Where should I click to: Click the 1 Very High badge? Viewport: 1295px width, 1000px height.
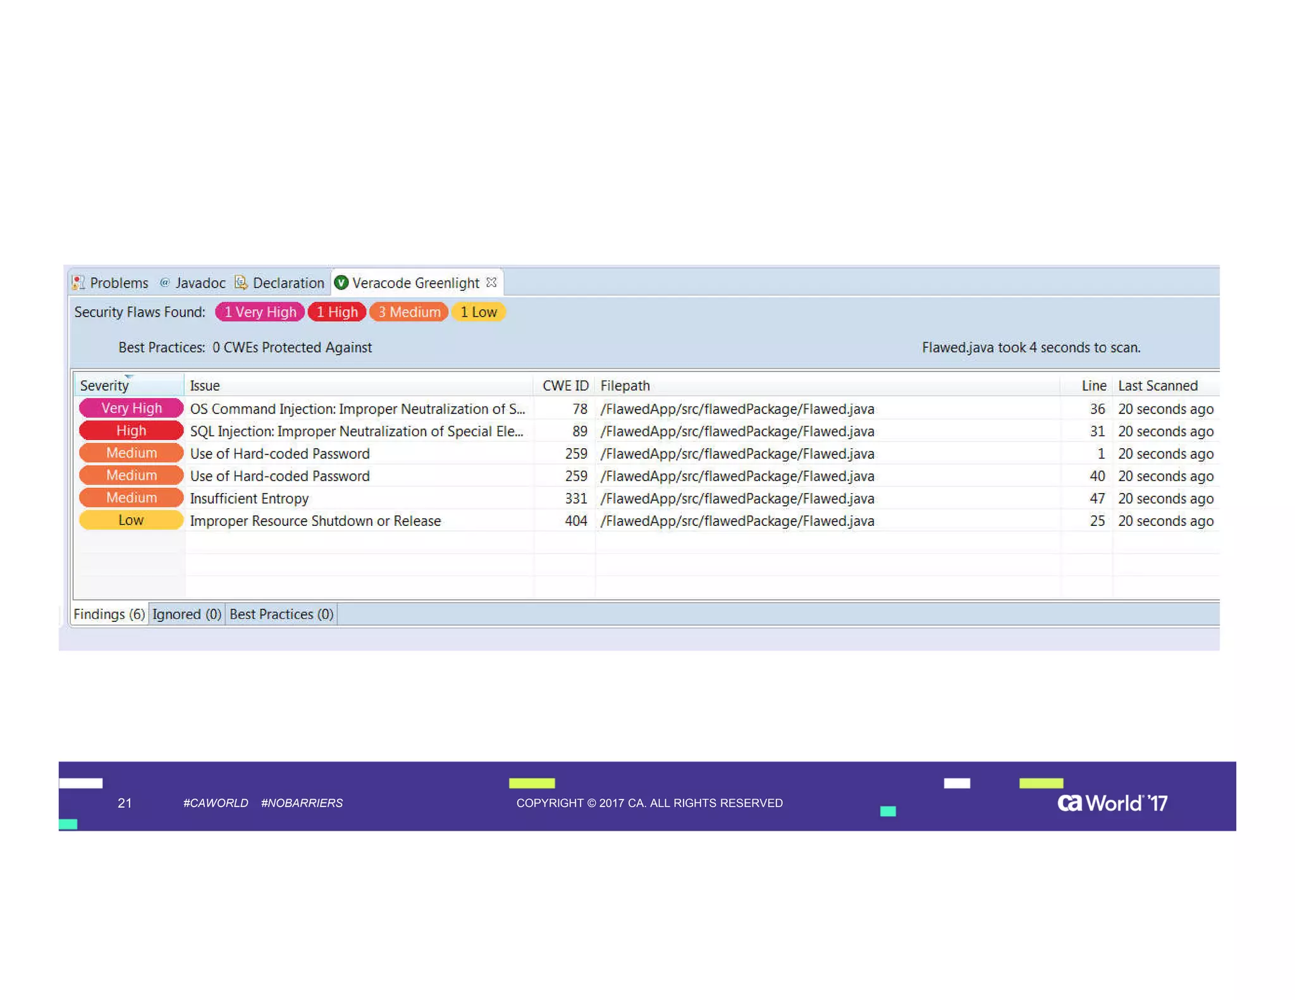point(260,312)
